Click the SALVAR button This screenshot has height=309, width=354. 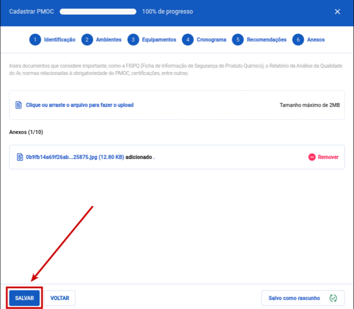tap(24, 298)
